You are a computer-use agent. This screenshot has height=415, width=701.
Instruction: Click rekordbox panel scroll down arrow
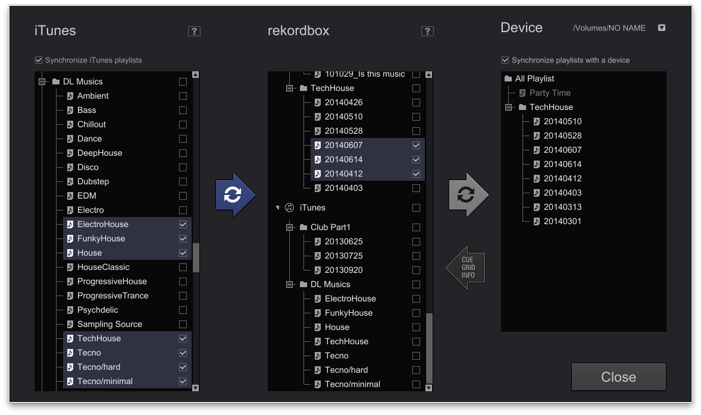click(x=428, y=388)
